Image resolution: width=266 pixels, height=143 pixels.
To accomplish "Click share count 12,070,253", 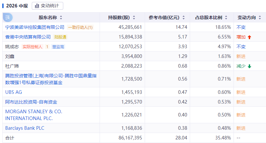I will point(130,47).
